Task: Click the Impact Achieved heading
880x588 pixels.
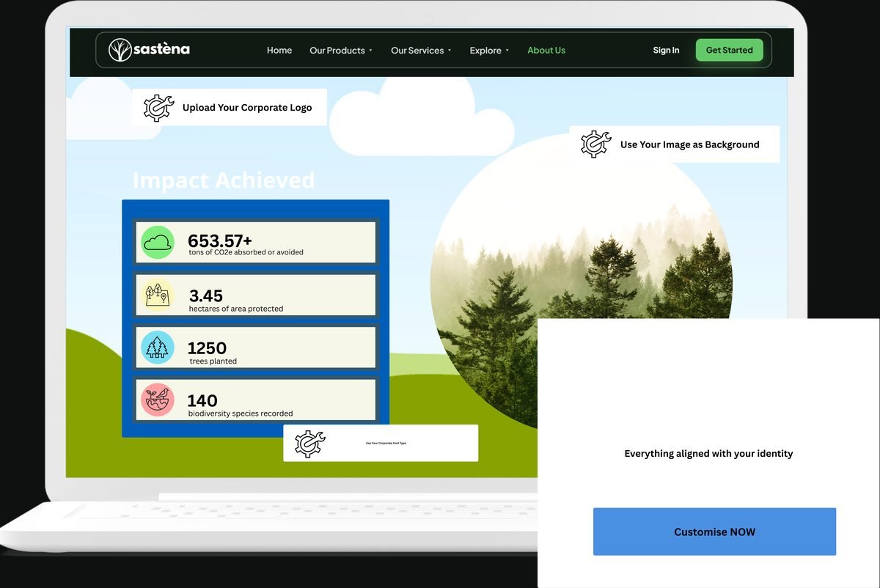Action: [224, 180]
